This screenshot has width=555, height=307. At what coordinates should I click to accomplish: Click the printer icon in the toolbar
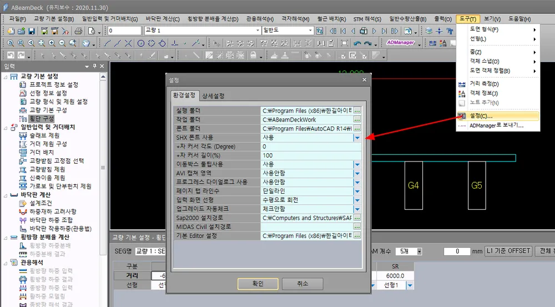click(x=78, y=31)
